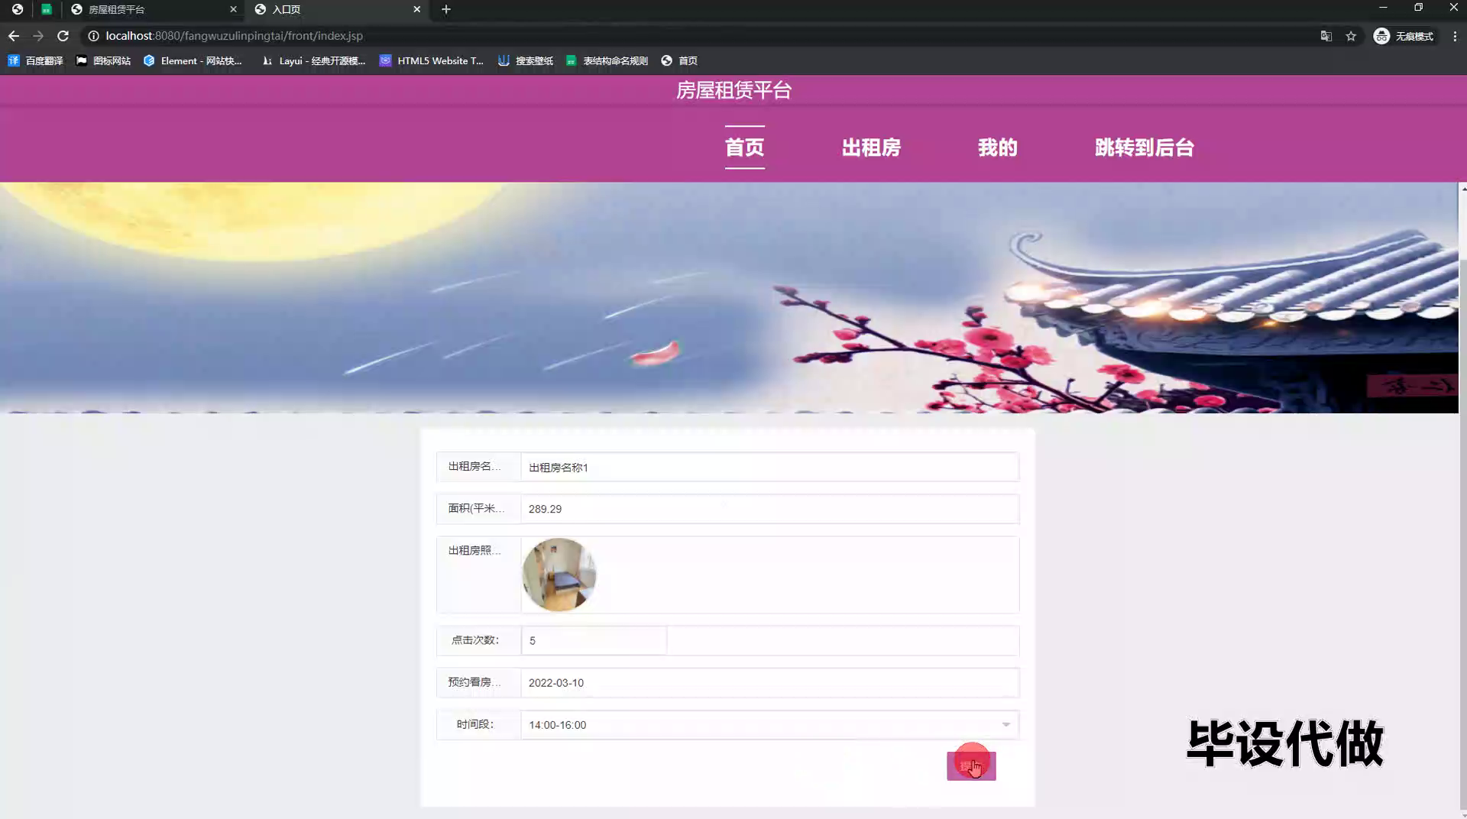Go back using browser back arrow
This screenshot has width=1467, height=819.
point(14,36)
